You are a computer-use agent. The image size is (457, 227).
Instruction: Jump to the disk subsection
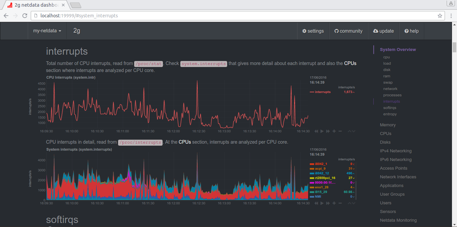click(x=387, y=70)
